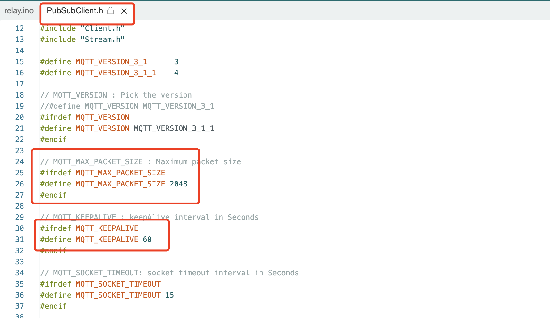Click the endif on line 22
Viewport: 550px width, 318px height.
click(x=53, y=139)
